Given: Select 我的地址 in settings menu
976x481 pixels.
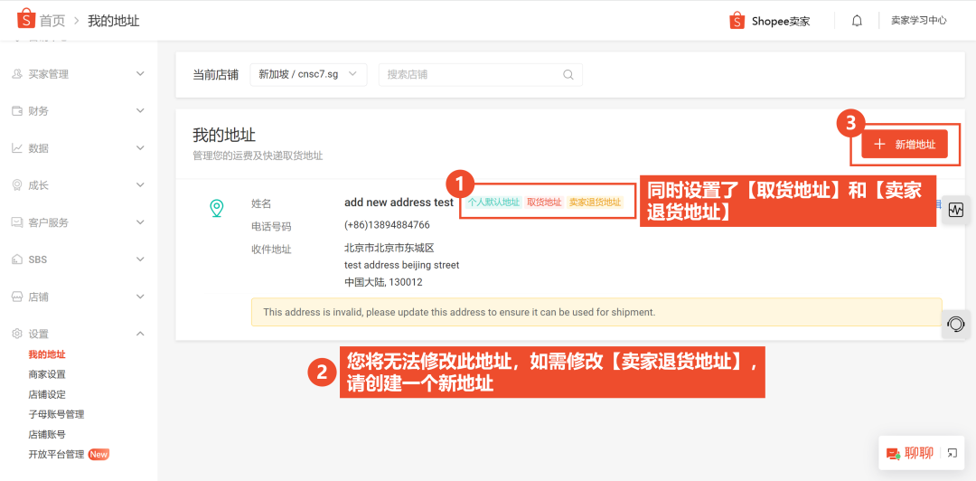Looking at the screenshot, I should (x=47, y=354).
